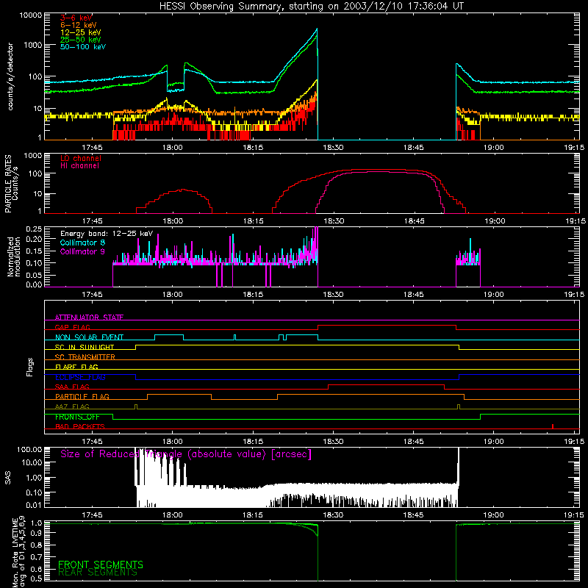Viewport: 588px width, 588px height.
Task: Click the REAR SEGMENTS legend label
Action: coord(98,573)
